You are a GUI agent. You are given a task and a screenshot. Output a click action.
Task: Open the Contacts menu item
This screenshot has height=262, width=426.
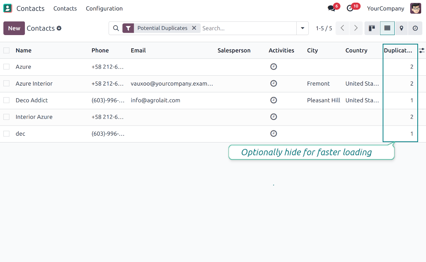coord(65,8)
